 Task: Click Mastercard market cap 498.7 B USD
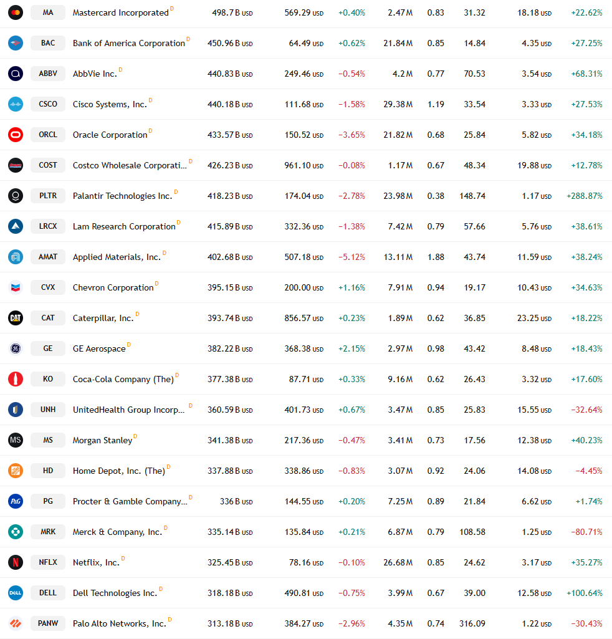pos(232,13)
